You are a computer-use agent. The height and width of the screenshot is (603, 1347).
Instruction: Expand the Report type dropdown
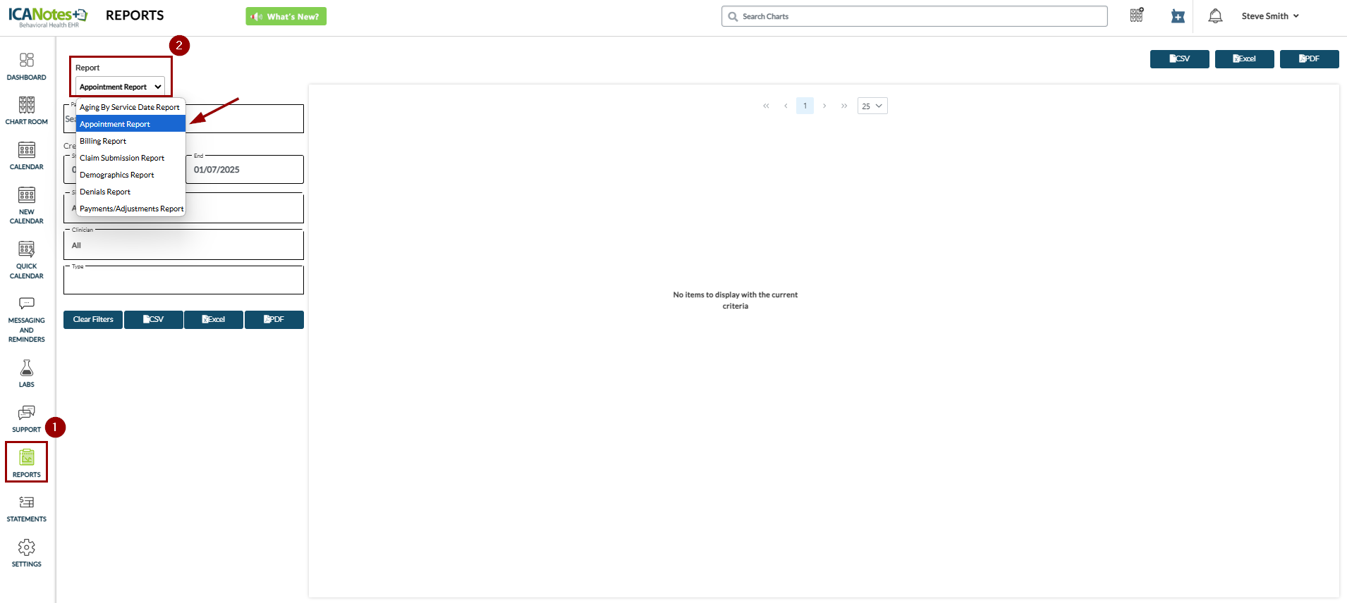tap(120, 87)
